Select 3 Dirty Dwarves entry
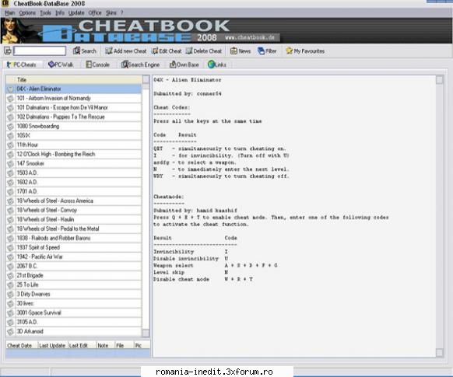 pyautogui.click(x=74, y=294)
